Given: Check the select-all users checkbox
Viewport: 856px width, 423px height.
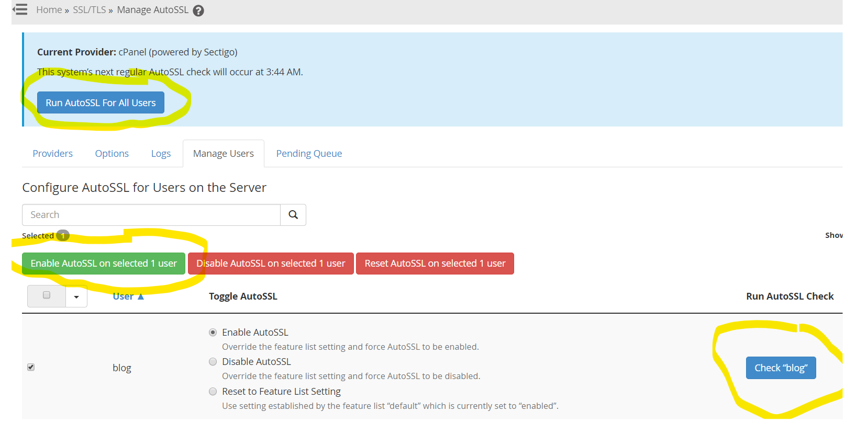Looking at the screenshot, I should (47, 295).
